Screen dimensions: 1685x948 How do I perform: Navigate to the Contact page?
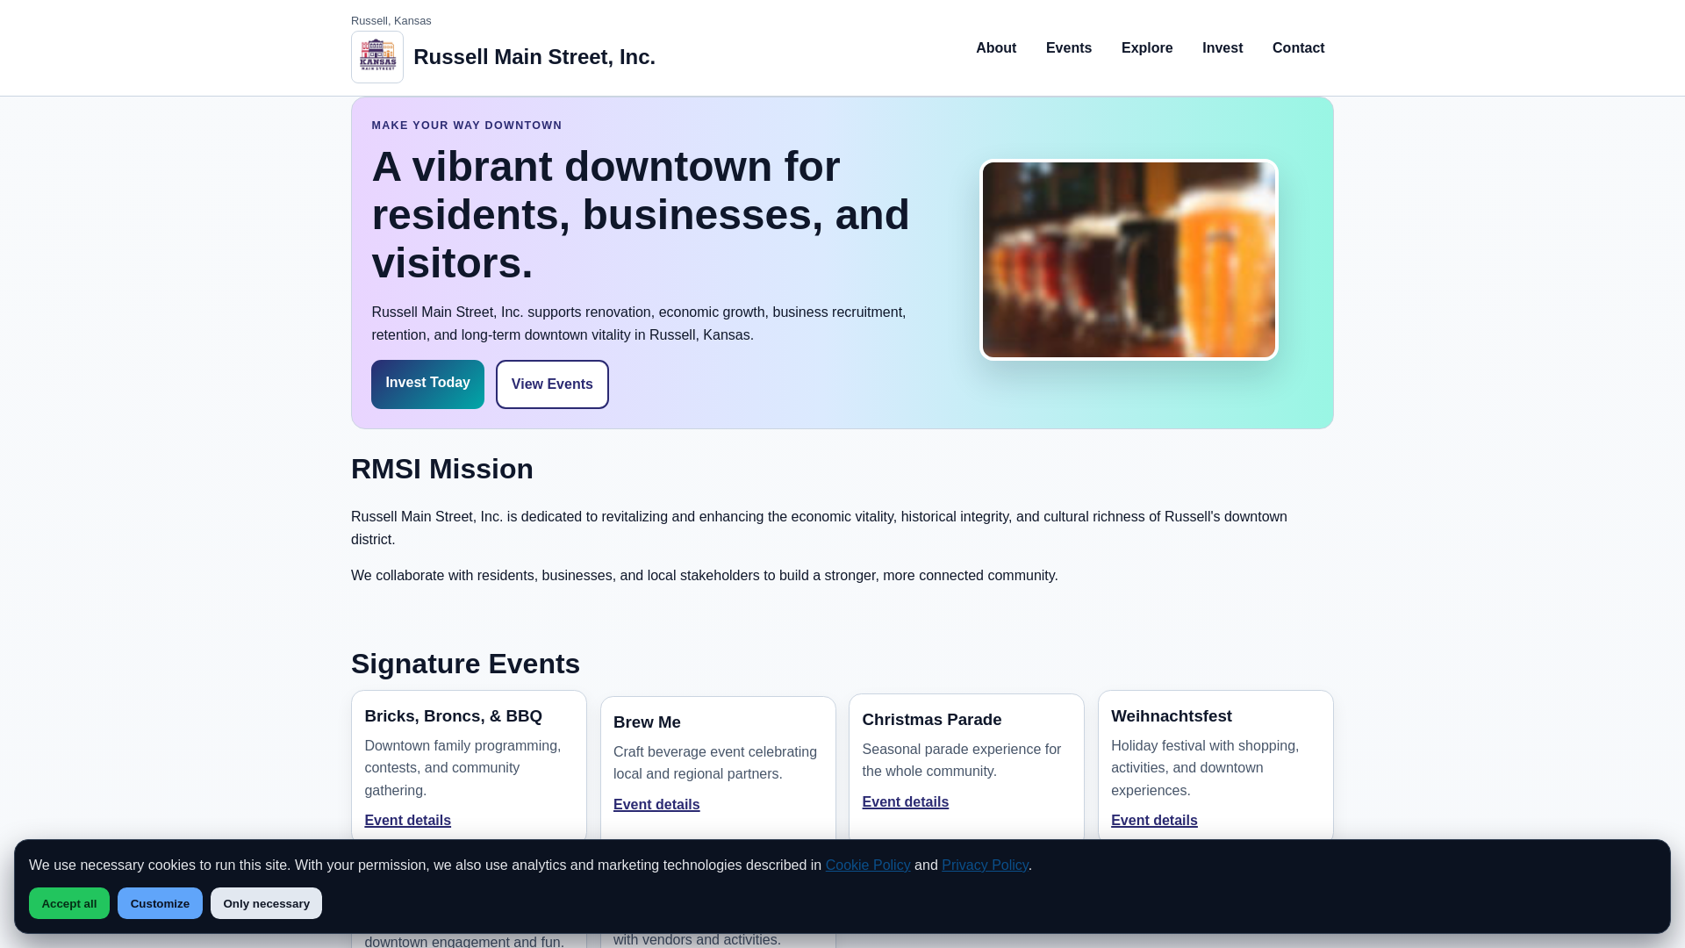[x=1298, y=48]
